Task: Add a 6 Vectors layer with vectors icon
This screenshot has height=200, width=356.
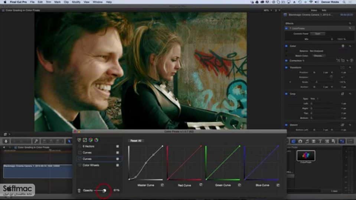Action: coord(79,140)
